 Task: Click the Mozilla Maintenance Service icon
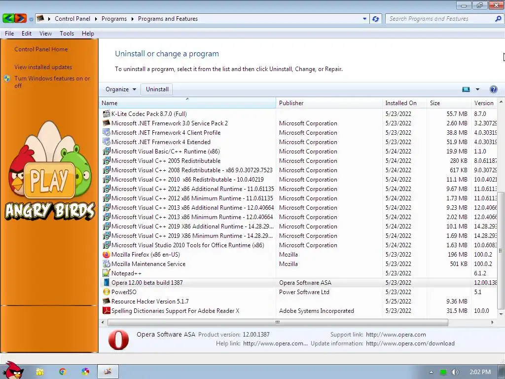(x=107, y=264)
